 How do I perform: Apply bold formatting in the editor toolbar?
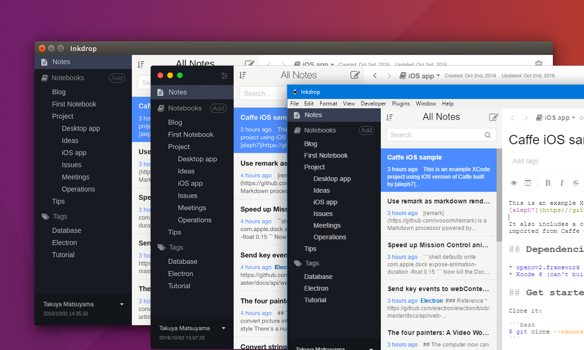click(x=547, y=183)
